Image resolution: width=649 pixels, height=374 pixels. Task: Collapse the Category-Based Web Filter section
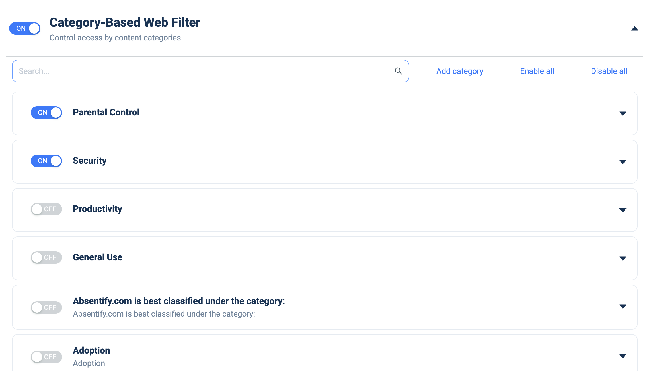634,29
